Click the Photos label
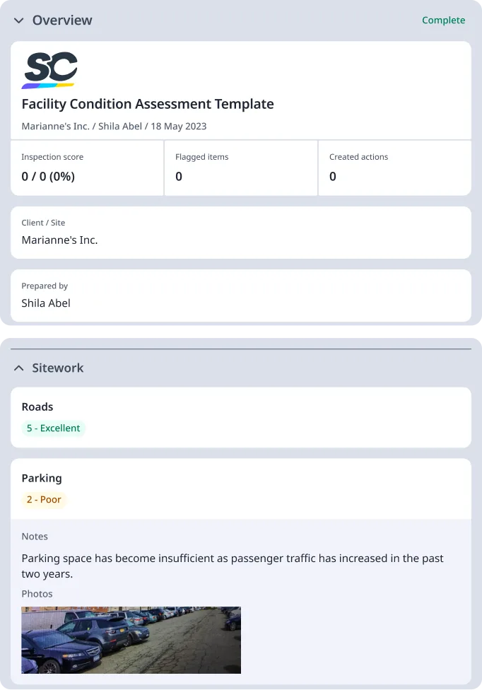 37,594
